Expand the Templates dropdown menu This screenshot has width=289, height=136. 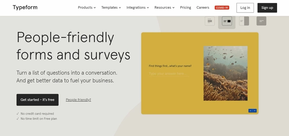[x=111, y=8]
